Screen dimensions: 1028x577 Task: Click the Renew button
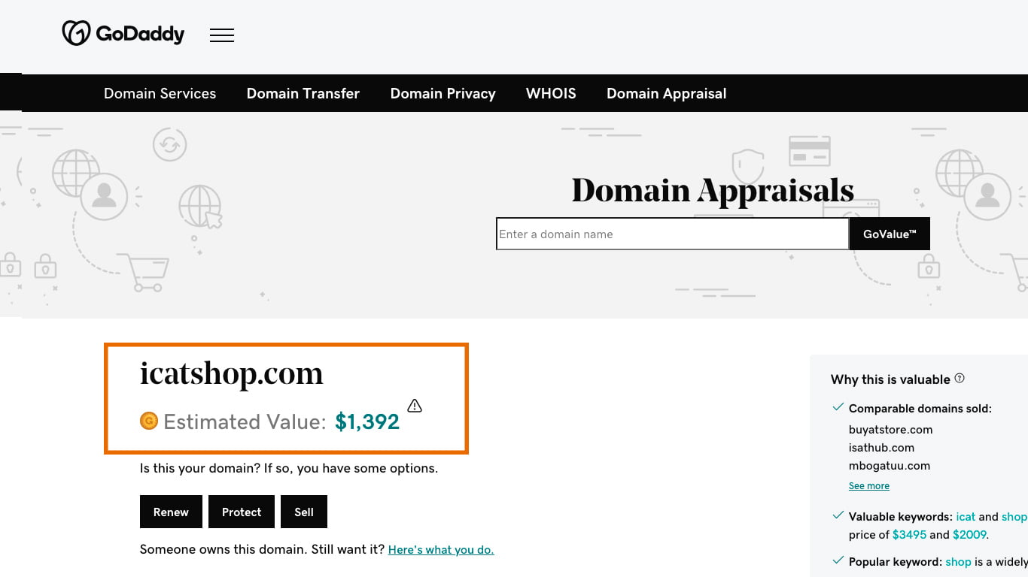pyautogui.click(x=171, y=512)
